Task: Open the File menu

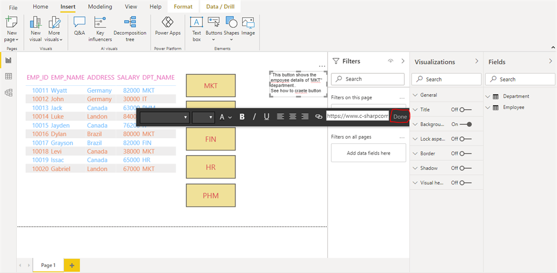Action: (x=13, y=8)
